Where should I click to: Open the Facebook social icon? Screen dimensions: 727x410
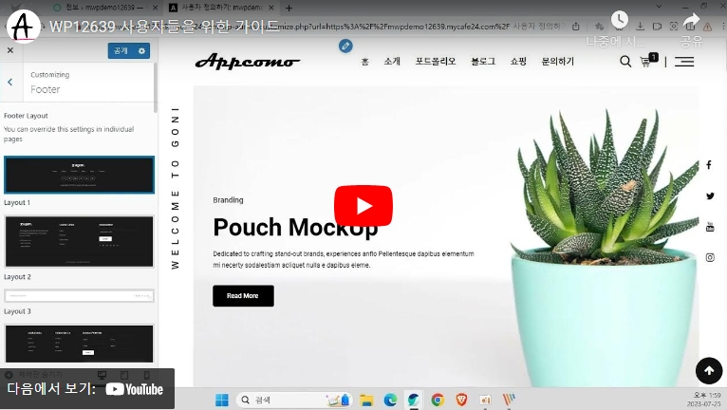click(x=709, y=164)
